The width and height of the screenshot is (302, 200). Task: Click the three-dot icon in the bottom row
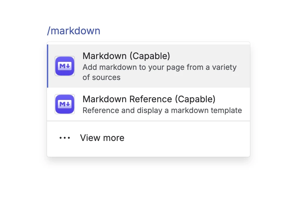pyautogui.click(x=65, y=138)
